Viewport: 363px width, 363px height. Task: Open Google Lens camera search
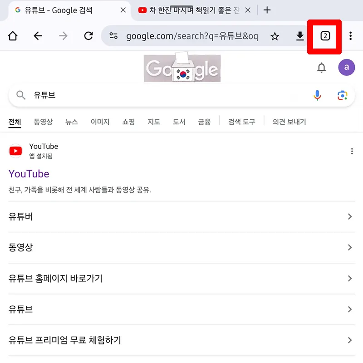click(342, 95)
